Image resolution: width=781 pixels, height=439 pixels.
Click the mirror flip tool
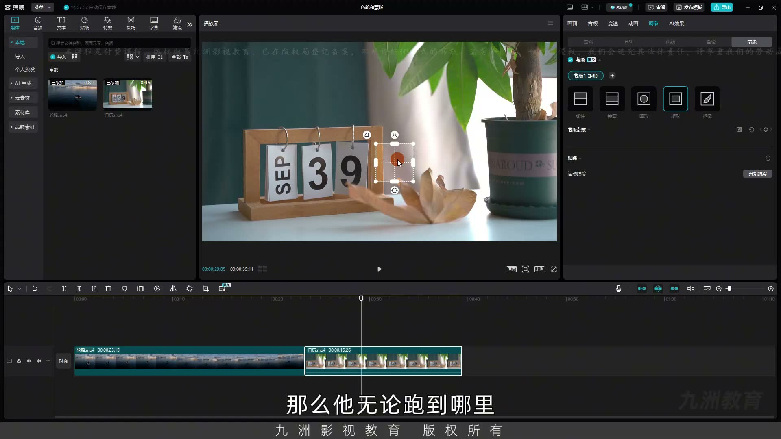coord(173,289)
